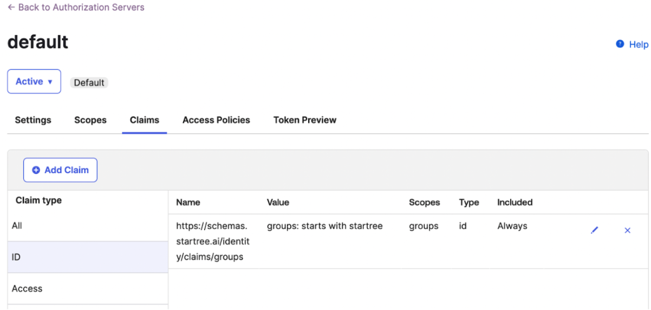The image size is (651, 310).
Task: Click the Name column header
Action: (188, 202)
